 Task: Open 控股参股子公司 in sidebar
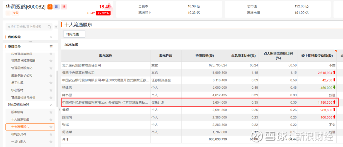pyautogui.click(x=22, y=75)
